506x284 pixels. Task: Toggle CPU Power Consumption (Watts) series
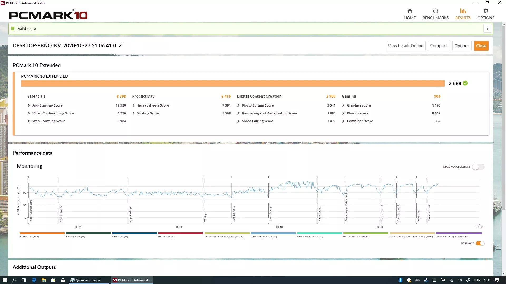click(x=227, y=235)
